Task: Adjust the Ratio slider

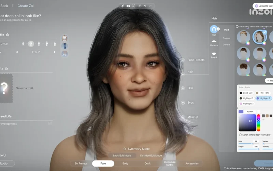Action: [249, 144]
